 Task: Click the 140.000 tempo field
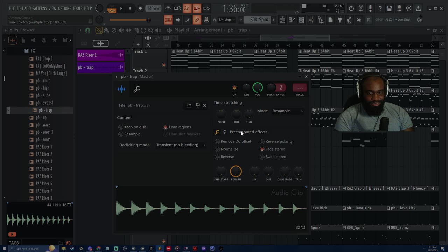[x=153, y=8]
